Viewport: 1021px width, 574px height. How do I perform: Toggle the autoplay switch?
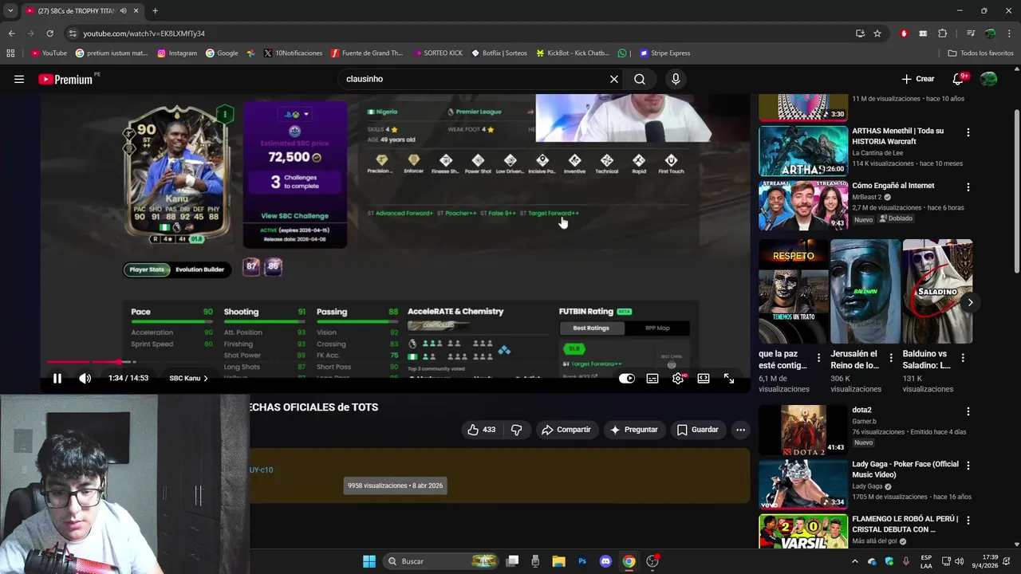click(x=627, y=379)
